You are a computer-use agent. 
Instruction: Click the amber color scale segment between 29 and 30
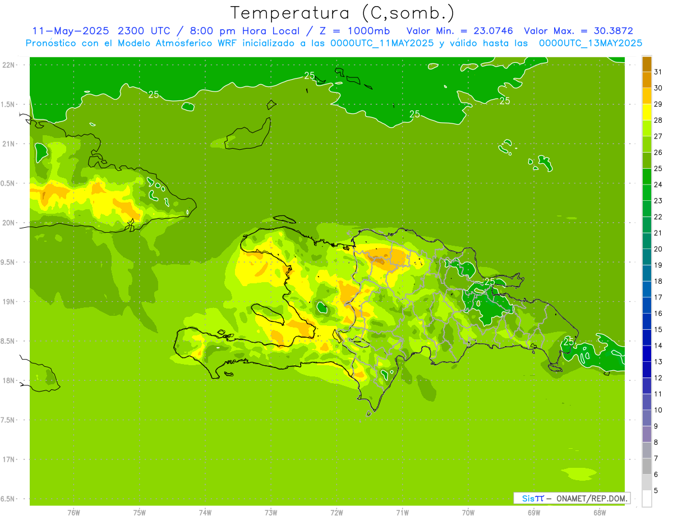click(x=647, y=96)
